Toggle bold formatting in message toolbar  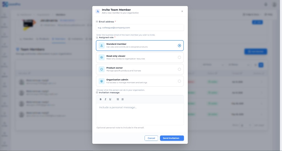click(101, 99)
